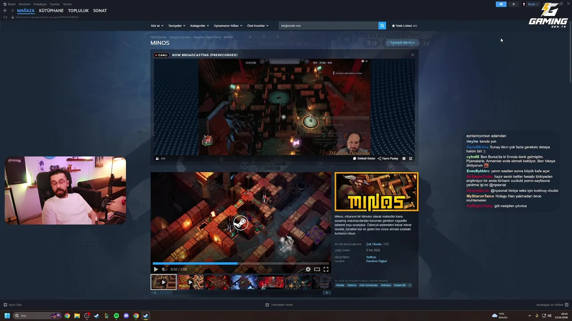Open İstek Listesi wishlist link

(x=404, y=25)
